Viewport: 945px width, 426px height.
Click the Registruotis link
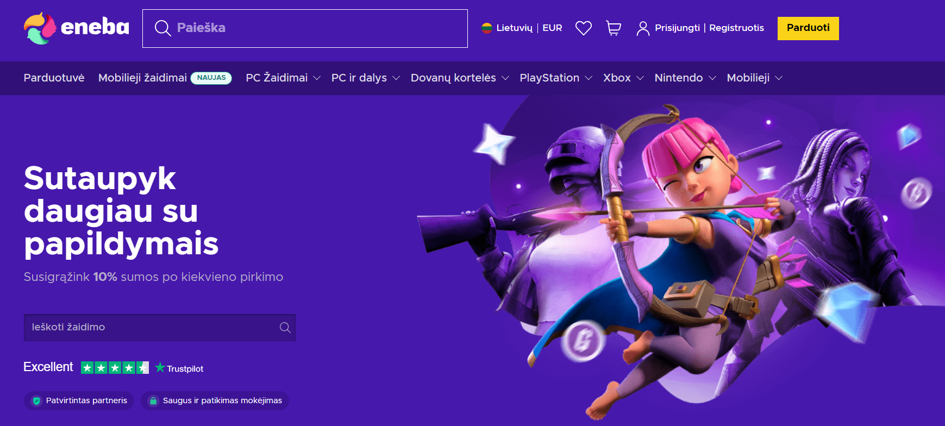click(736, 28)
